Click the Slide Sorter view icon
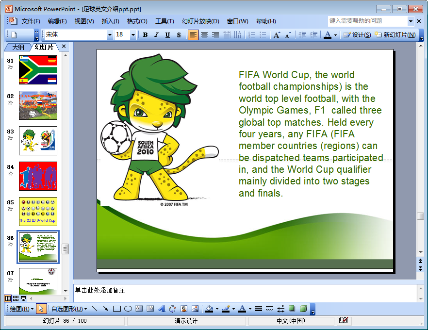This screenshot has height=330, width=428. pos(16,298)
